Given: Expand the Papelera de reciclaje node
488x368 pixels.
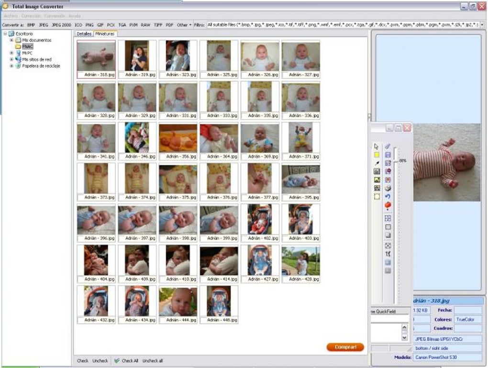Looking at the screenshot, I should [11, 66].
